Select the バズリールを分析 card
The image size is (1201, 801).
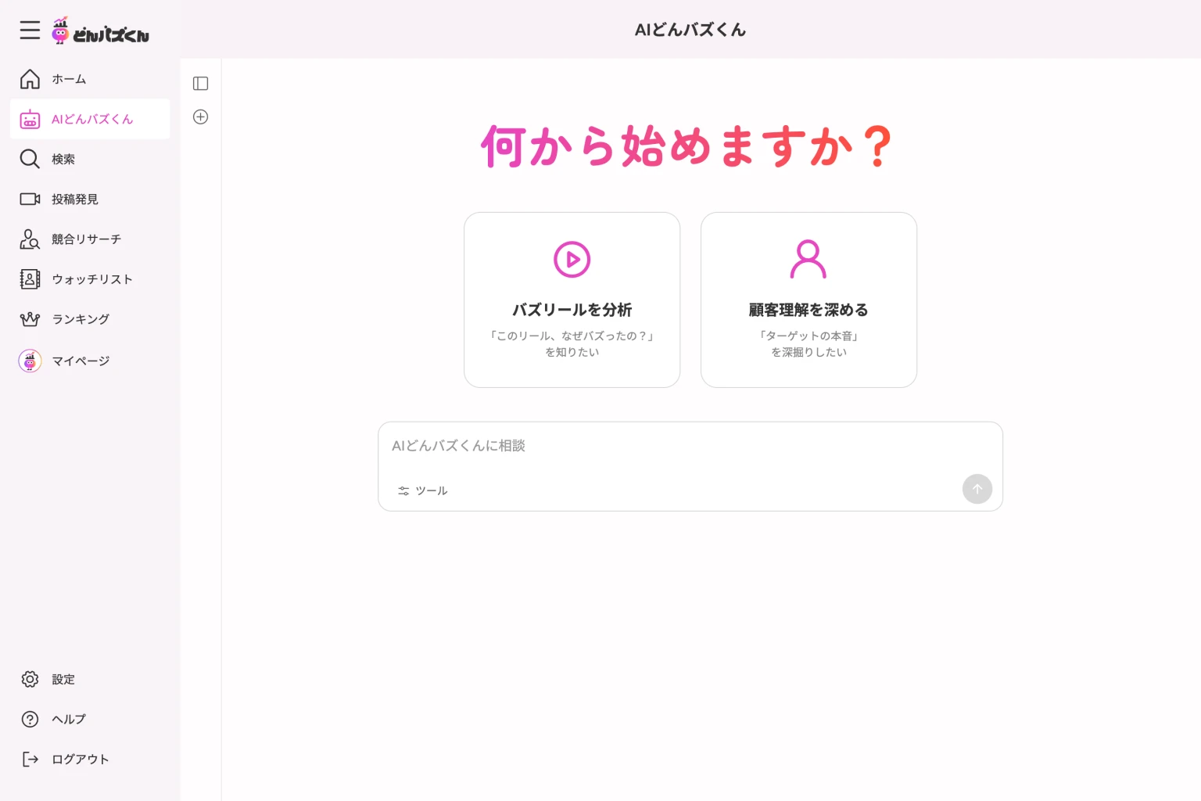(x=572, y=300)
